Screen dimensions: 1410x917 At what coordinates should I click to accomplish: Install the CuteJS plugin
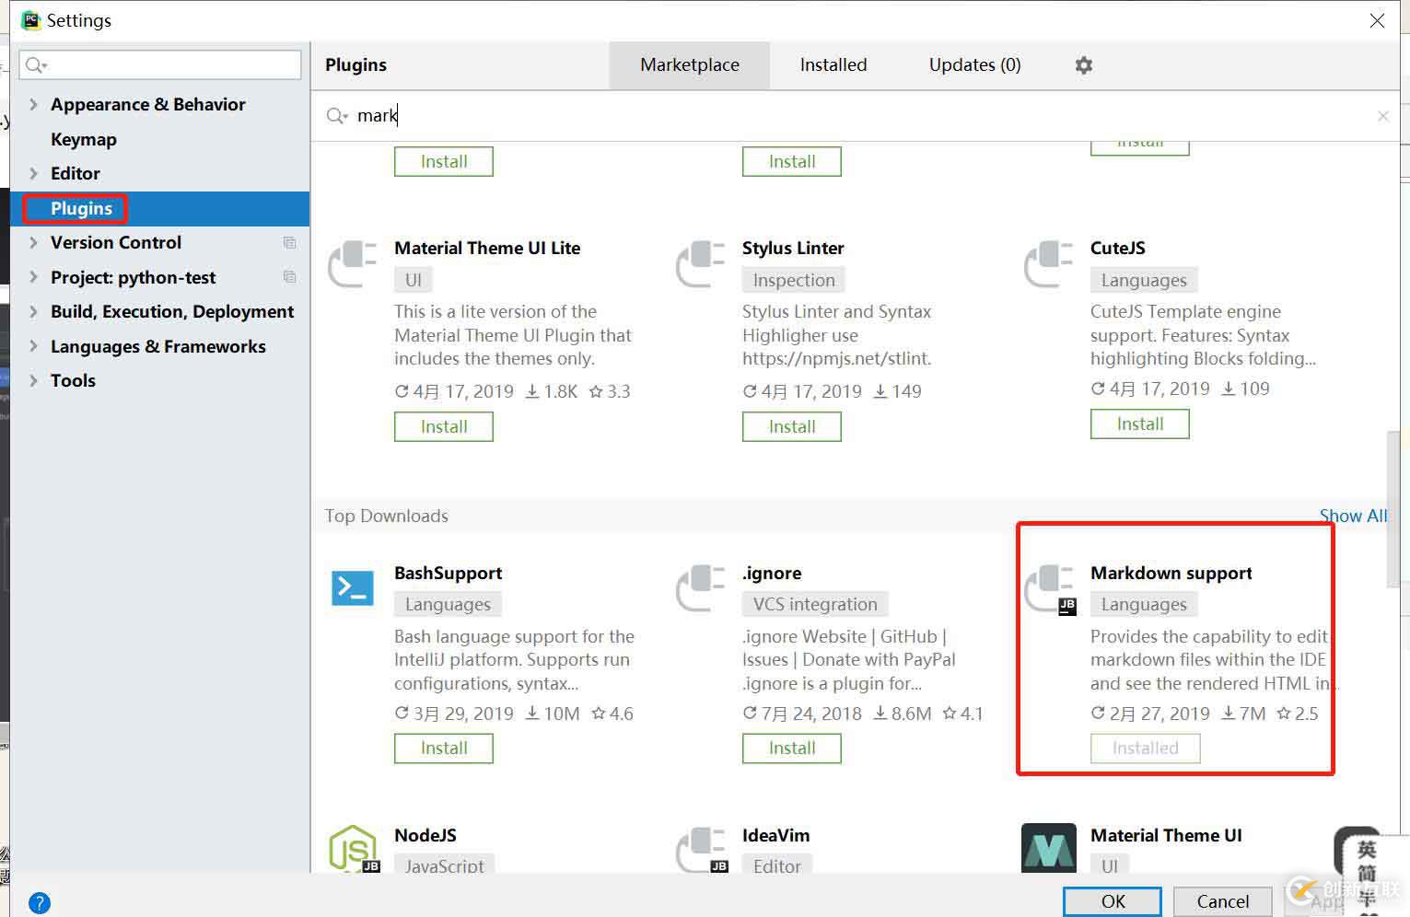(1140, 424)
